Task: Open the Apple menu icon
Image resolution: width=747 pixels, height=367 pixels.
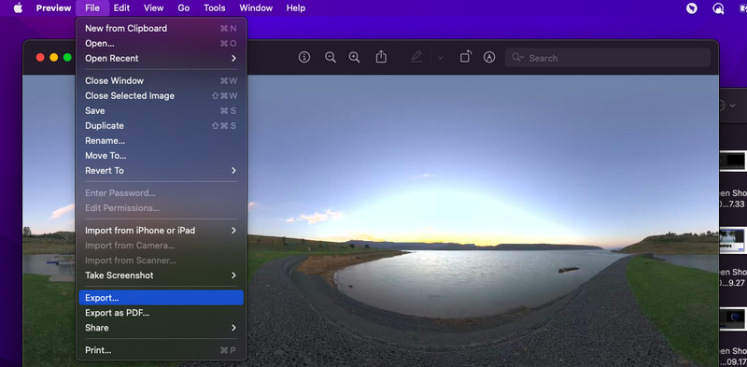Action: 18,8
